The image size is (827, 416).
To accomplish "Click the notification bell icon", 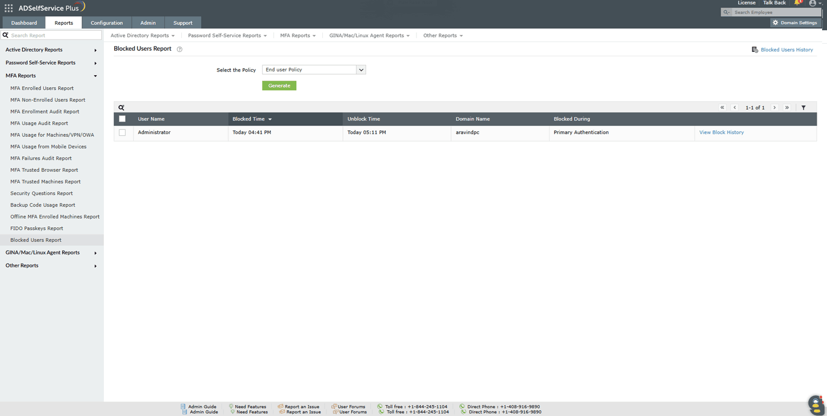I will [797, 3].
